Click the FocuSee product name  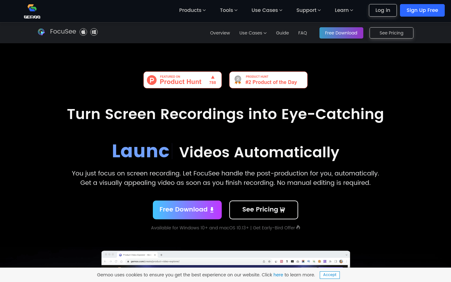tap(63, 32)
